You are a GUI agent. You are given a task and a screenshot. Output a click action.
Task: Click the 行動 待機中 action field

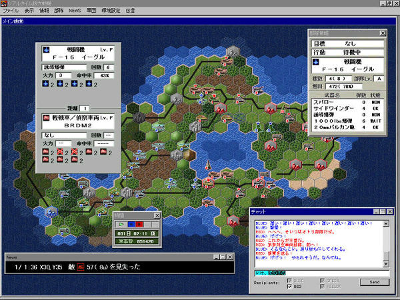[348, 52]
